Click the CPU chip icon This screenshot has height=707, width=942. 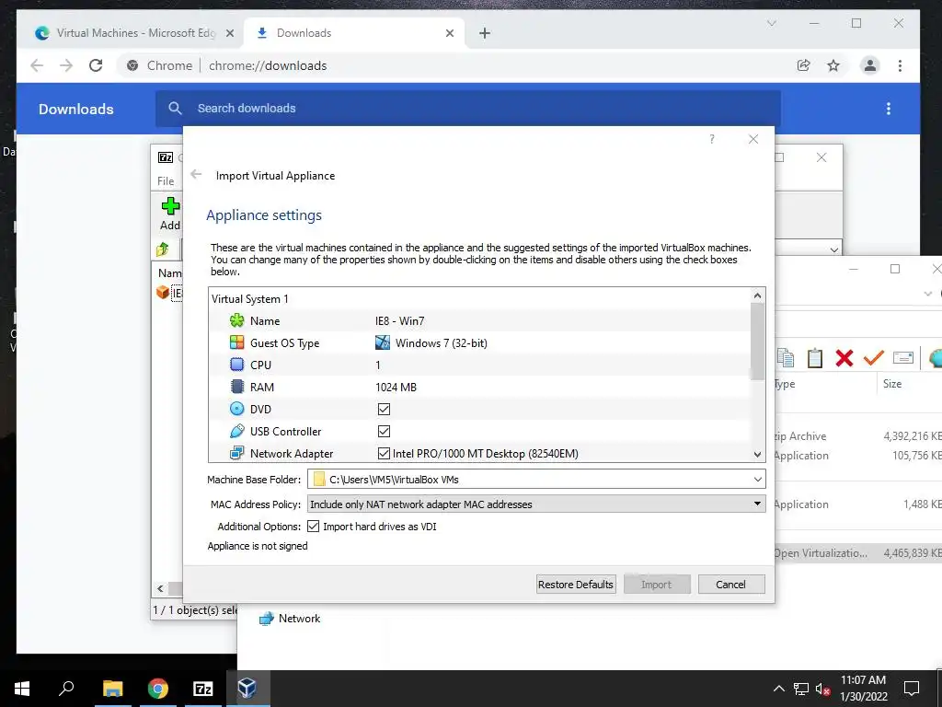(236, 365)
